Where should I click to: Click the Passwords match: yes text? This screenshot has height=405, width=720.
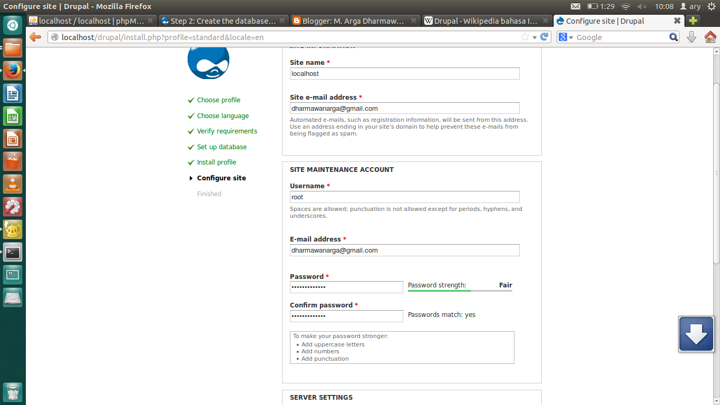442,315
